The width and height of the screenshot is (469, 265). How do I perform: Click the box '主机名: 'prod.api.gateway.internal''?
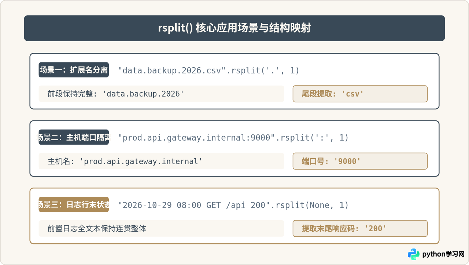[x=162, y=161]
